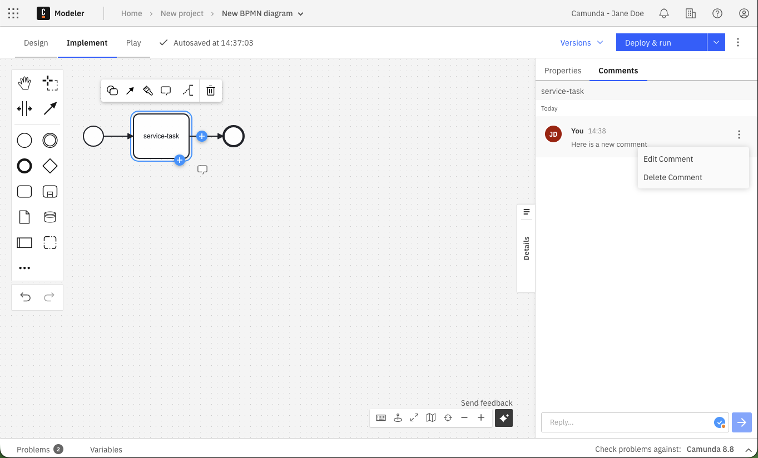The width and height of the screenshot is (758, 458).
Task: Select the Global connect tool
Action: (x=50, y=109)
